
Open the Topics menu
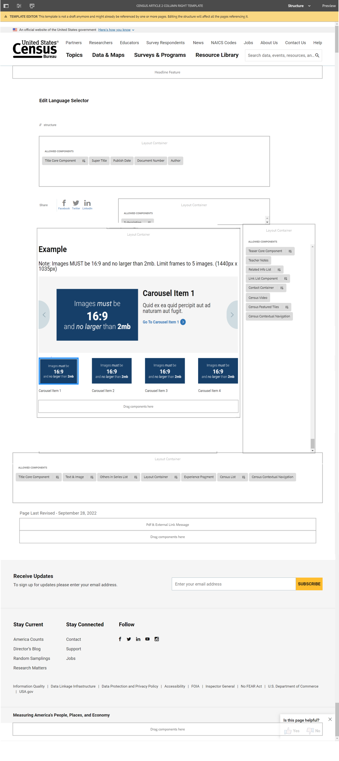pyautogui.click(x=74, y=55)
